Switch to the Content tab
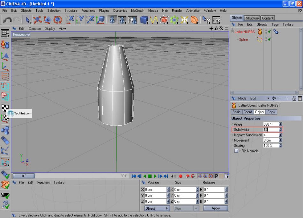This screenshot has height=218, width=303. (268, 18)
